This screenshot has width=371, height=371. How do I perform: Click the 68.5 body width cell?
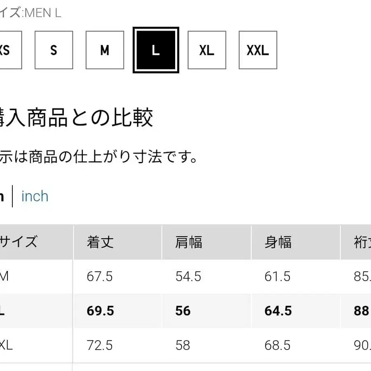(278, 345)
